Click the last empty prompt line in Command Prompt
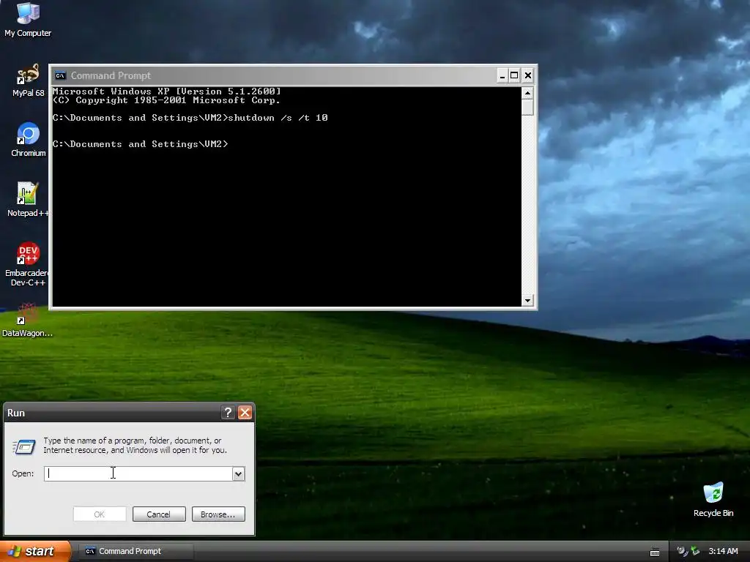Image resolution: width=750 pixels, height=562 pixels. (x=140, y=144)
